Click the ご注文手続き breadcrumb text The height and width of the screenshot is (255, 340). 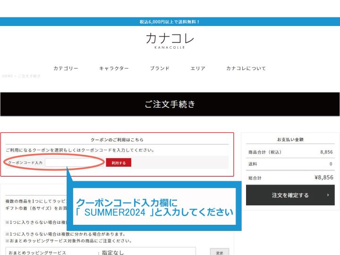pos(29,76)
